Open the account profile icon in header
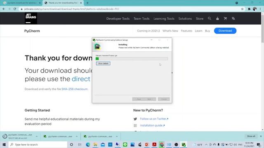The height and width of the screenshot is (148, 264). pos(217,18)
